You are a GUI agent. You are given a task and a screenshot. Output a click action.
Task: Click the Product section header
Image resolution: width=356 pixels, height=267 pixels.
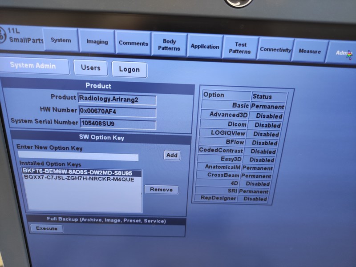tap(98, 86)
